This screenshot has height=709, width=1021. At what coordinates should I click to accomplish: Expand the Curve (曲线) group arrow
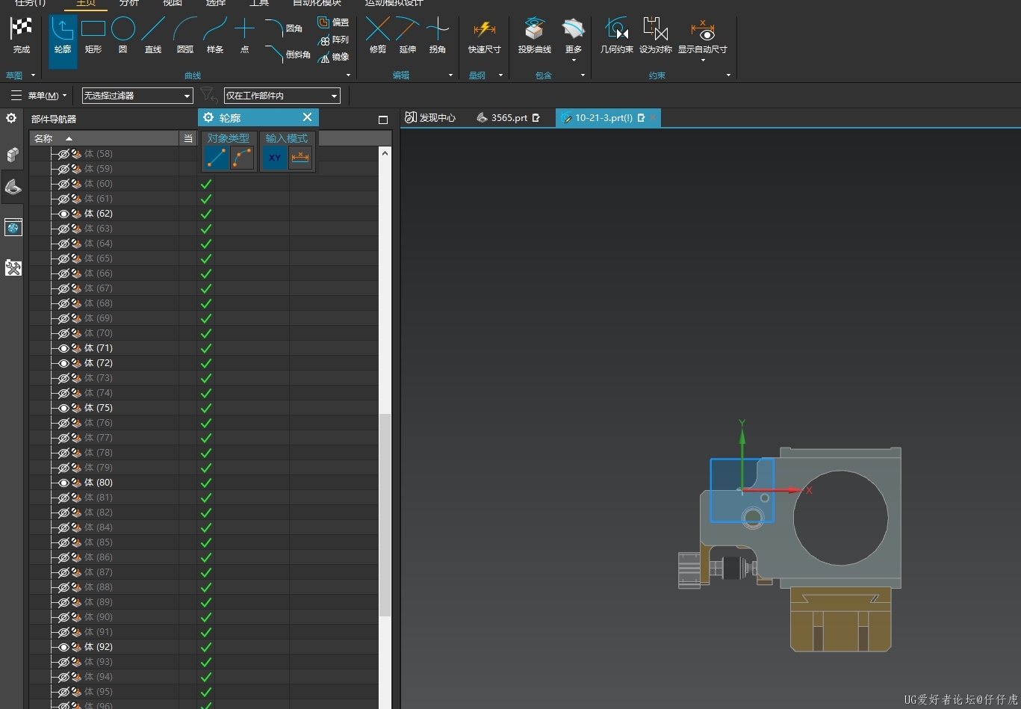click(x=348, y=75)
